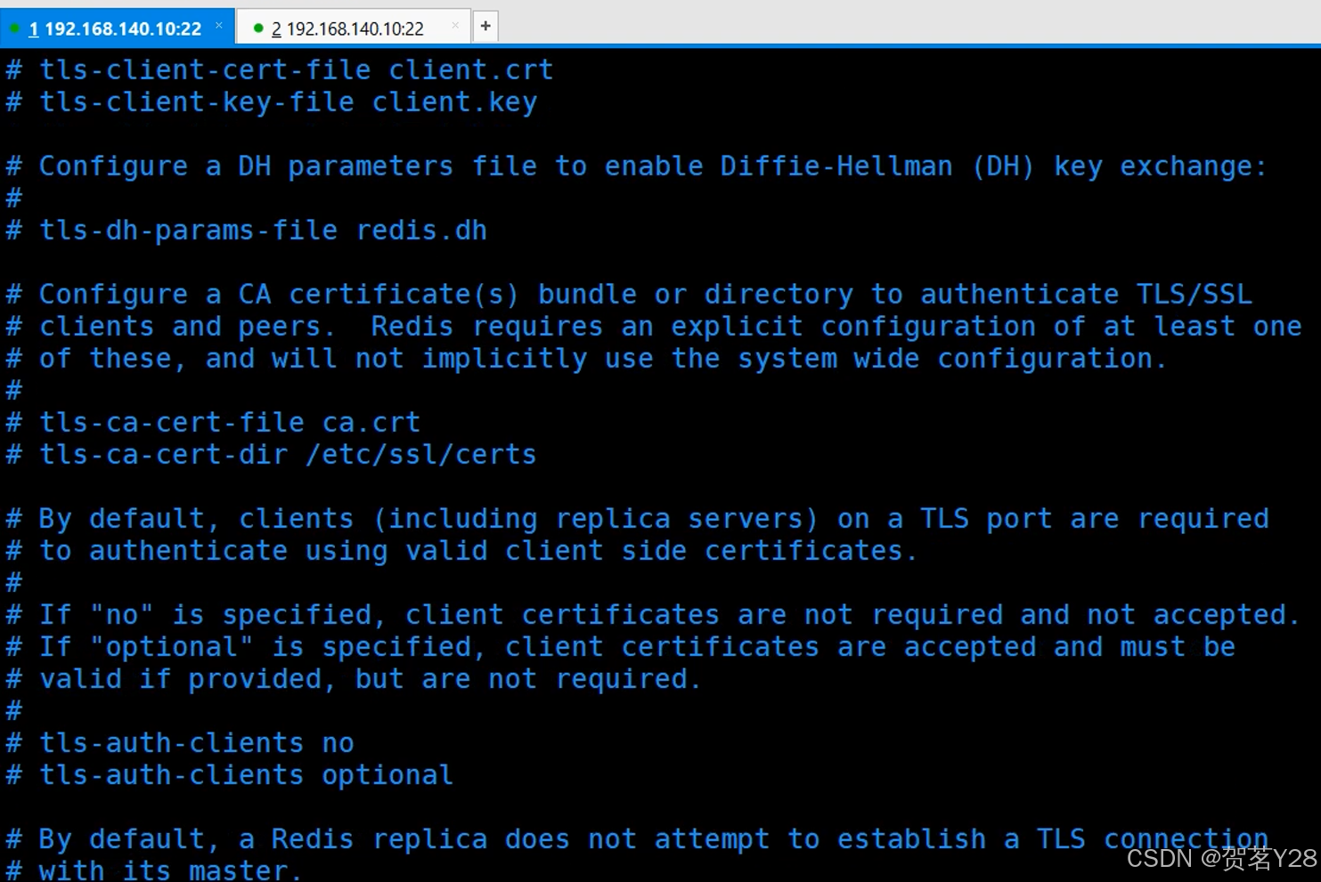Image resolution: width=1321 pixels, height=882 pixels.
Task: Click the line 'tls-ca-cert-file ca.crt'
Action: pos(230,423)
